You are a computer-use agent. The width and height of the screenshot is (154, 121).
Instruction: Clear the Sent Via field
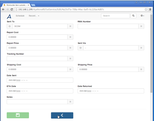coord(141,48)
